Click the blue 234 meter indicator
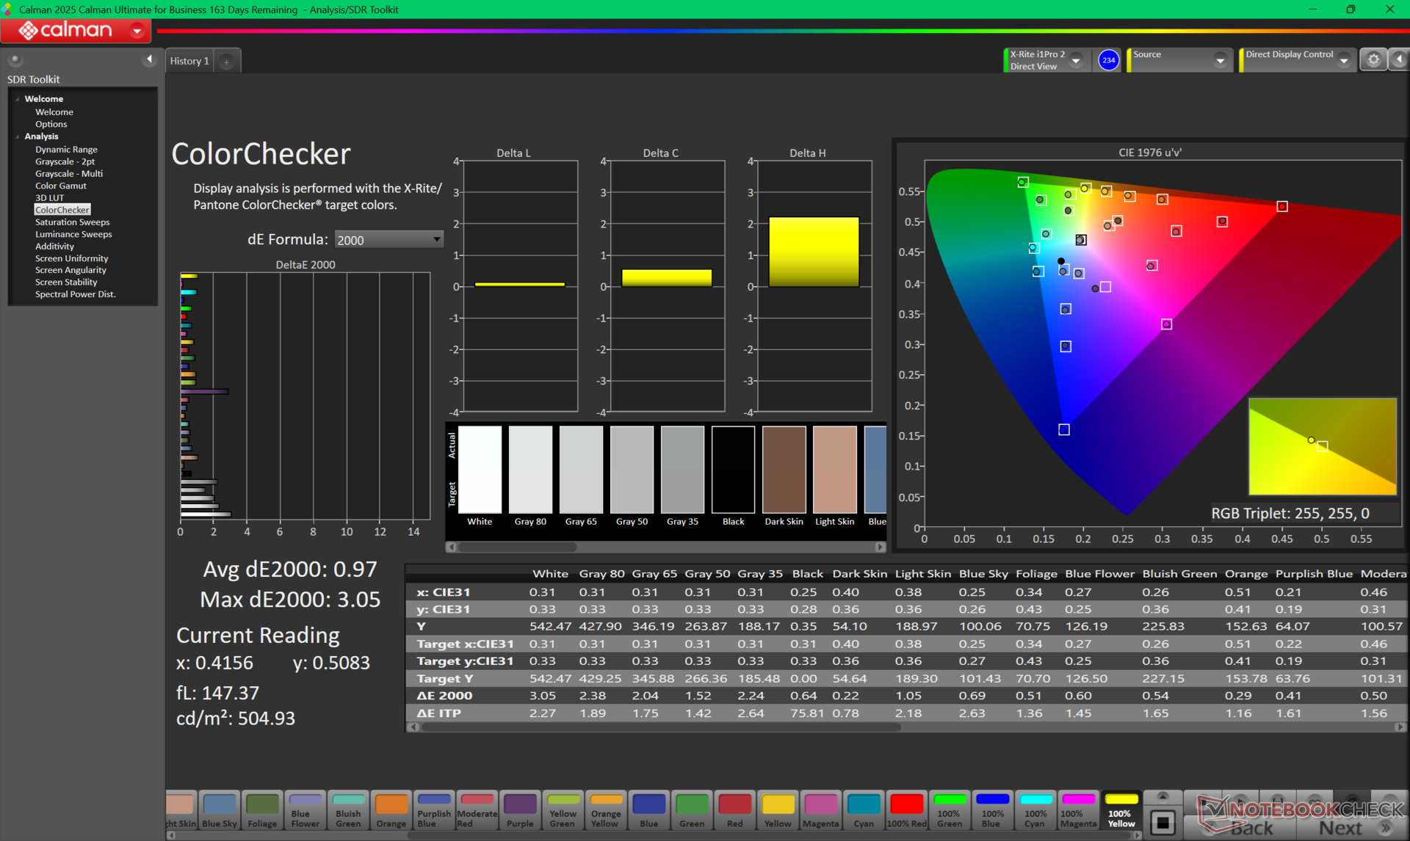This screenshot has width=1410, height=841. pos(1108,60)
